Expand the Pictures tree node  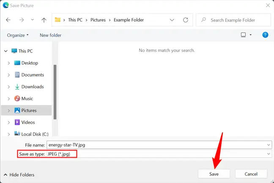[9, 111]
